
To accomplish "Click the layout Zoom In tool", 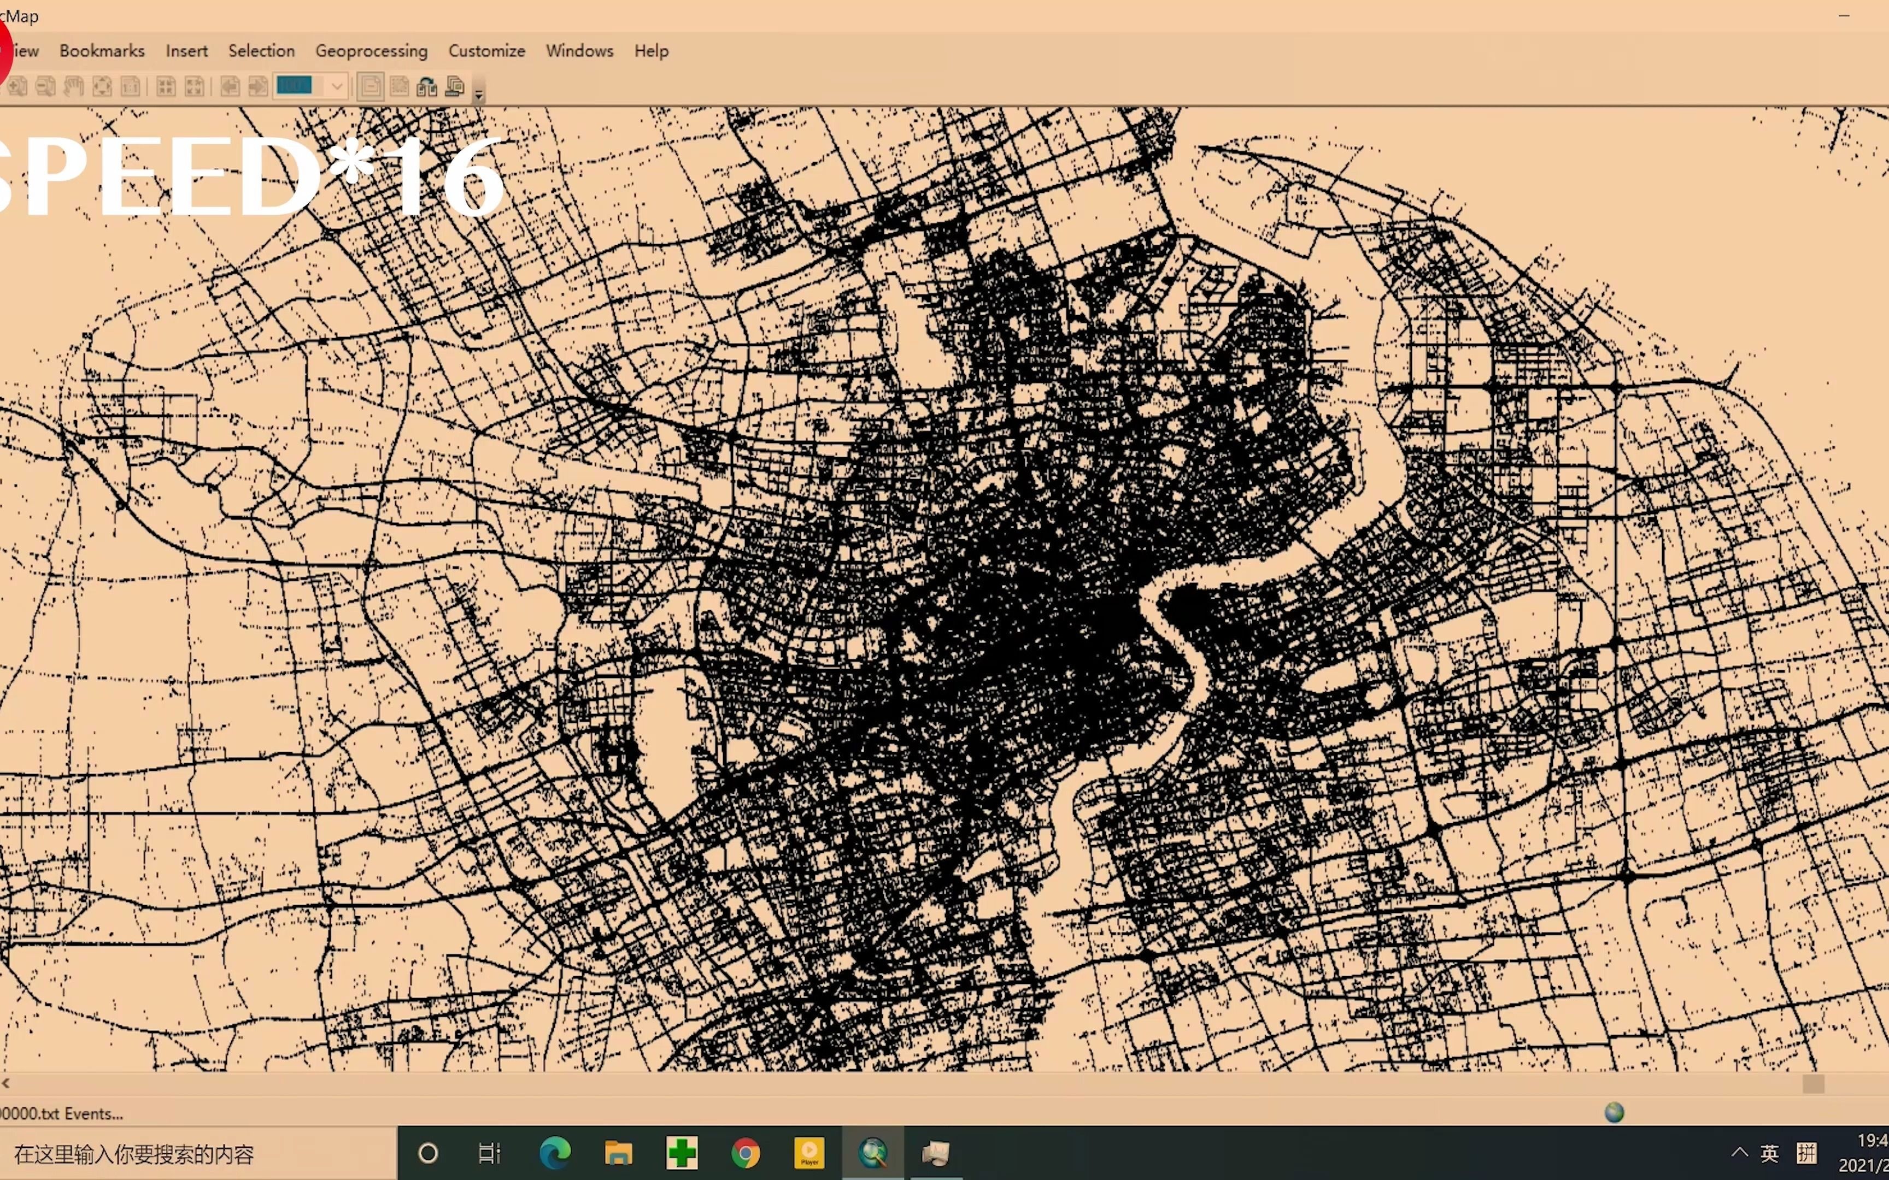I will (17, 87).
